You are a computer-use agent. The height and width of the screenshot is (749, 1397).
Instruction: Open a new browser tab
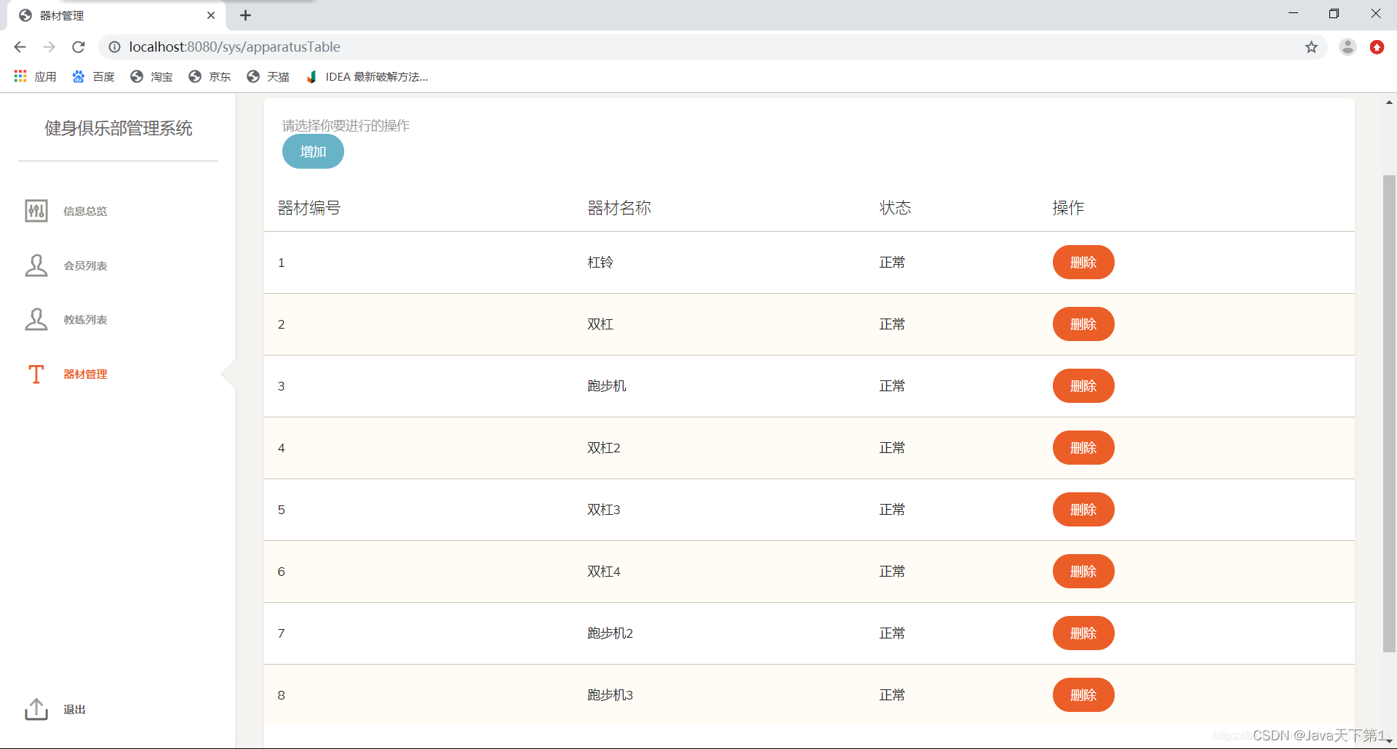coord(246,15)
